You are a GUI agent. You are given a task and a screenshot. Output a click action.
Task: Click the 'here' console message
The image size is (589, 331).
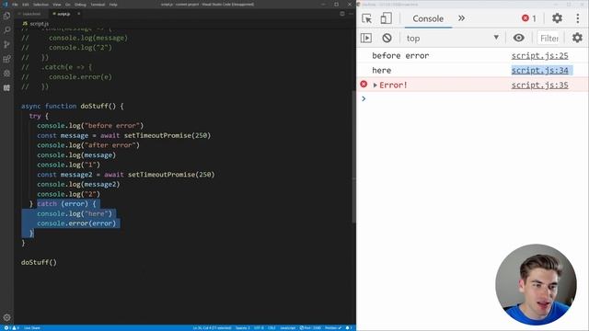coord(382,70)
